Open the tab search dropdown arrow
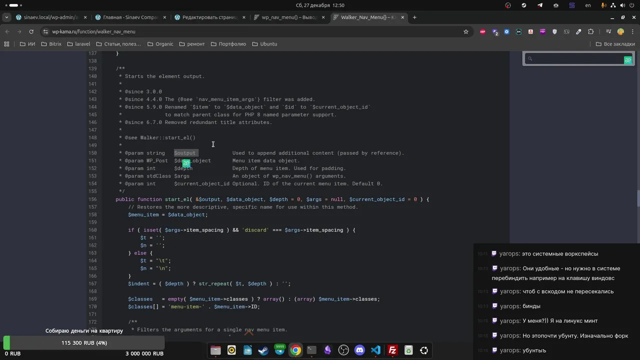This screenshot has width=640, height=360. coord(6,17)
